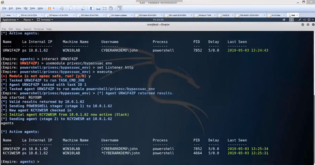Click last seen 2019-05-03 13:25:34
Screen dimensions: 315x165
(x=248, y=149)
